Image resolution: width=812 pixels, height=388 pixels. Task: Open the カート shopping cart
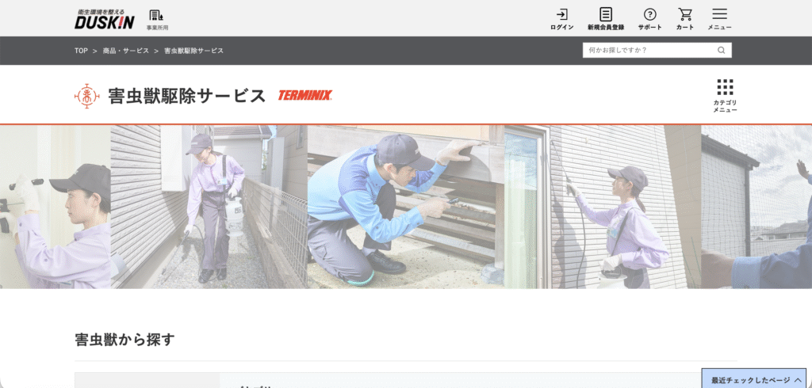tap(685, 20)
